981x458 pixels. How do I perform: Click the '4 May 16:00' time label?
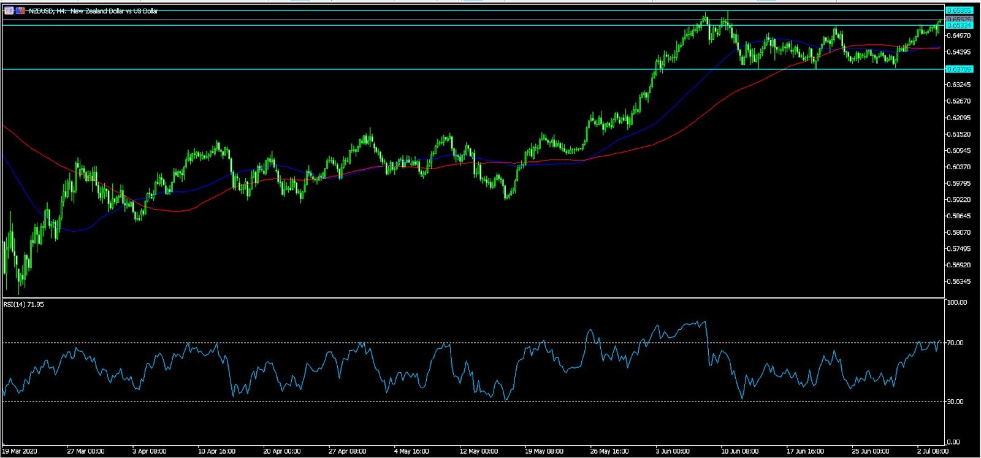point(411,451)
